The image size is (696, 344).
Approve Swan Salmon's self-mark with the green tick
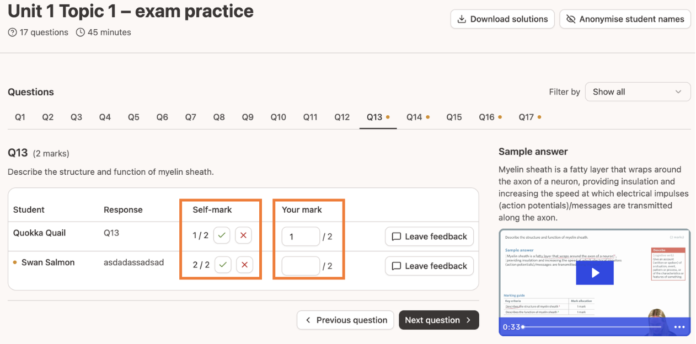pos(223,265)
